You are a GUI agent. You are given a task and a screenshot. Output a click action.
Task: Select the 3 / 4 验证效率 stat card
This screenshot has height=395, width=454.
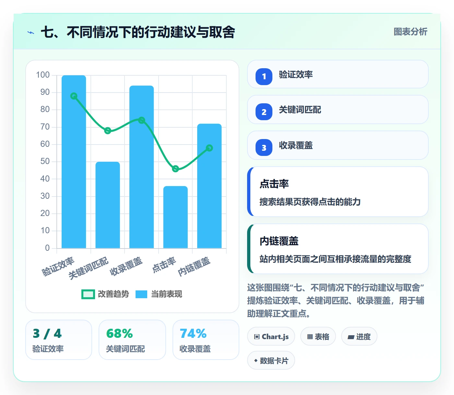(x=59, y=340)
